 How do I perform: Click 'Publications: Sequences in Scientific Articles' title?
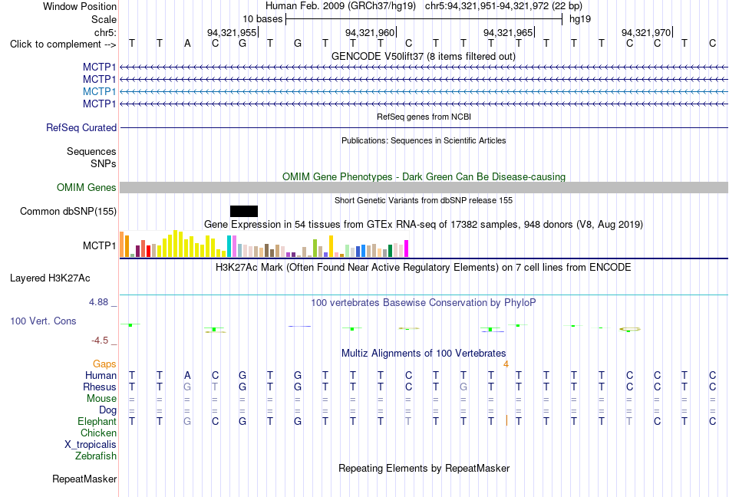tap(424, 140)
